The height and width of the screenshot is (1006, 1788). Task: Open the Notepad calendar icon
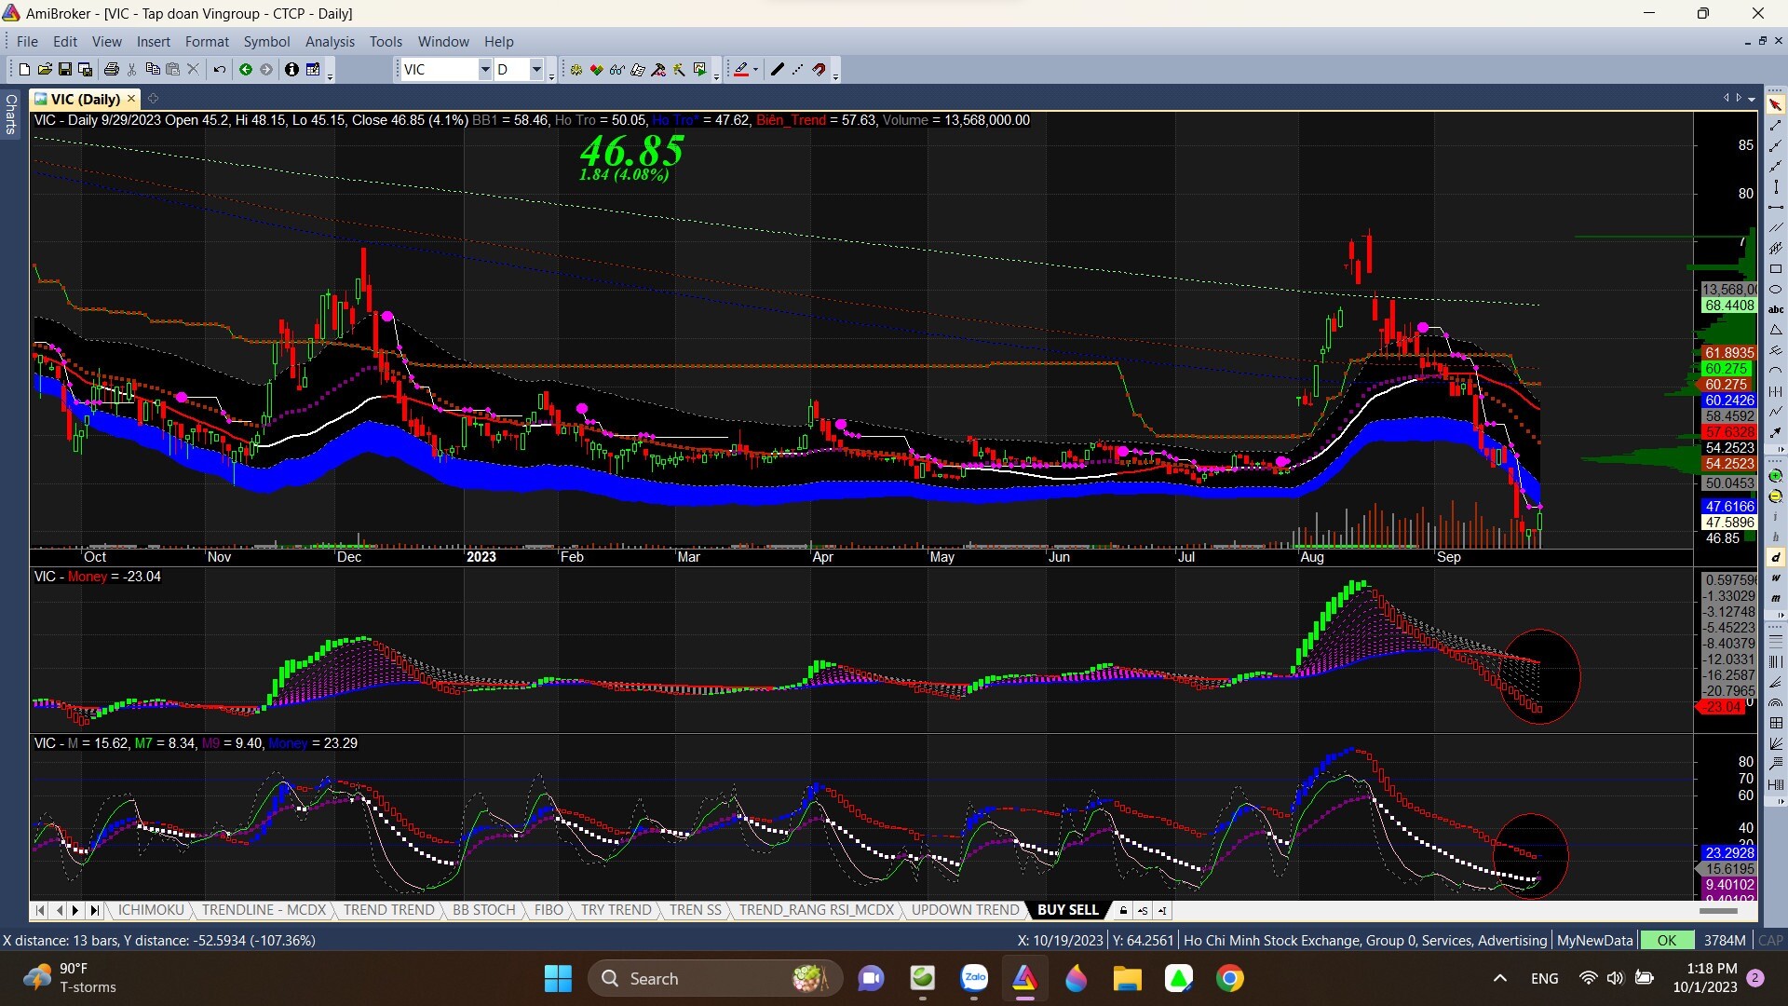click(313, 70)
